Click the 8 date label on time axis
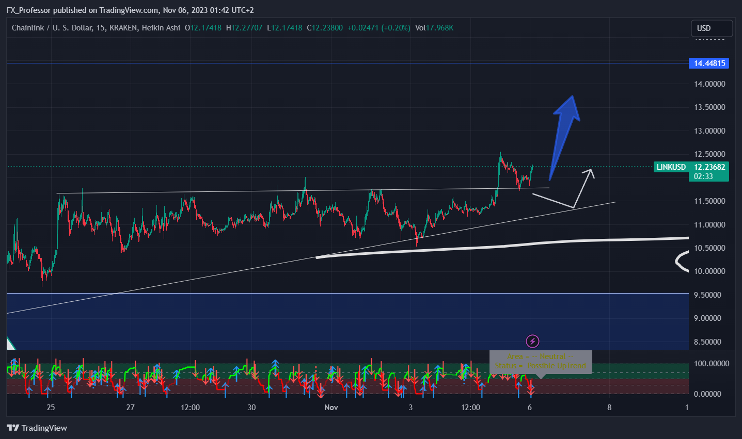The image size is (742, 439). [x=609, y=408]
